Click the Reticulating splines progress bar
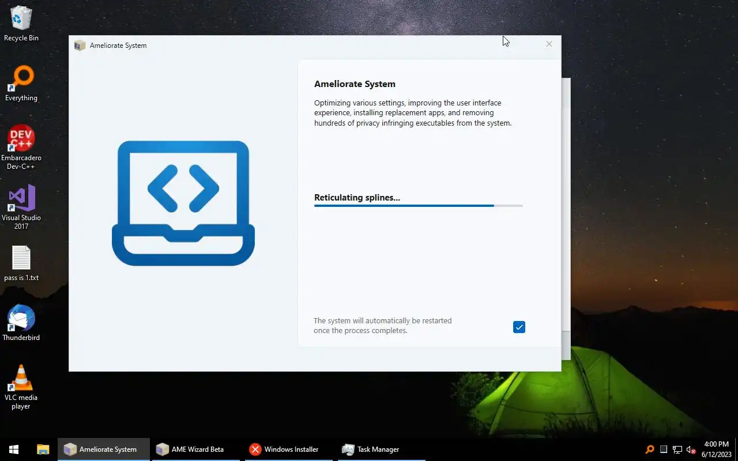The width and height of the screenshot is (738, 461). (419, 206)
